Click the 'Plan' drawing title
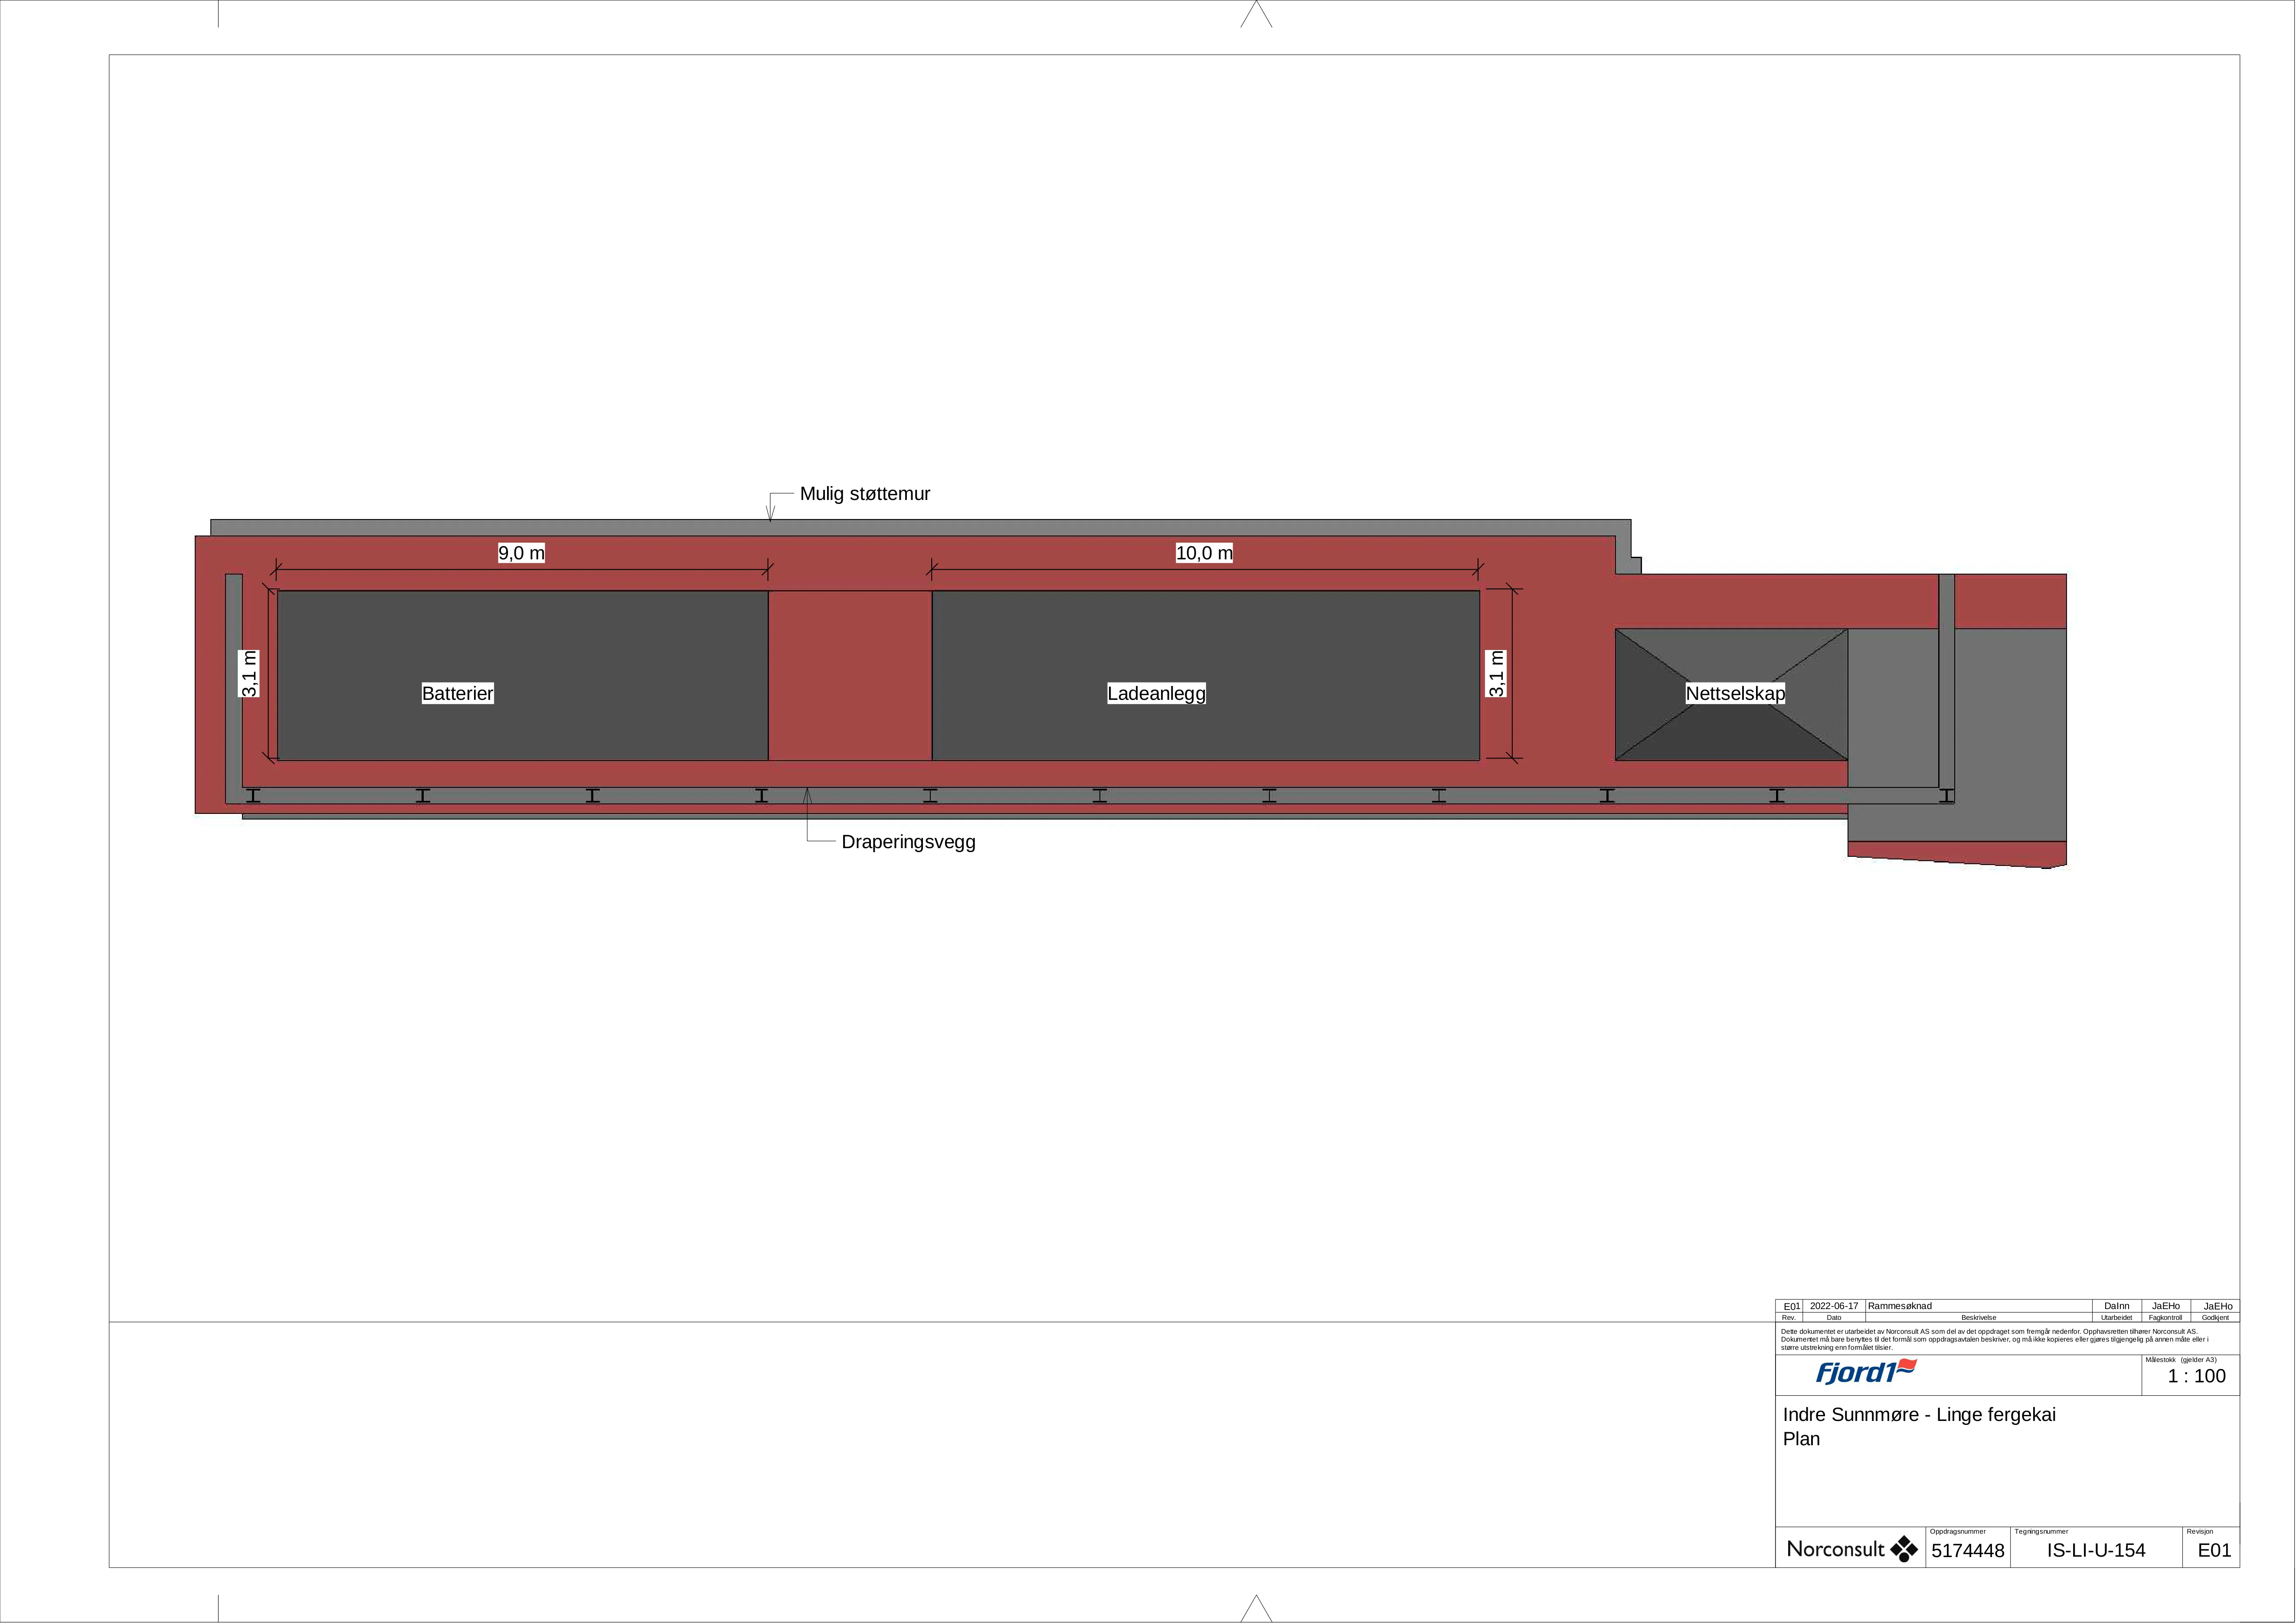 [x=1801, y=1440]
